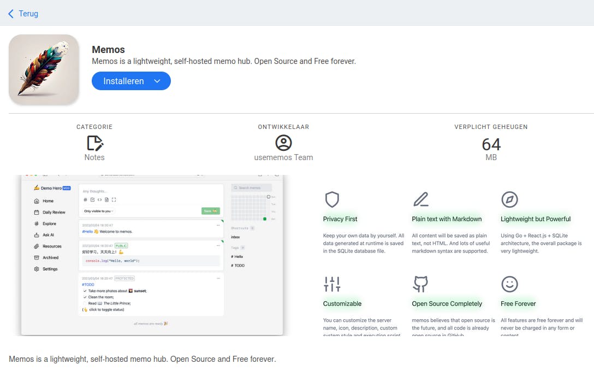
Task: Go back via the Terug link
Action: 28,14
